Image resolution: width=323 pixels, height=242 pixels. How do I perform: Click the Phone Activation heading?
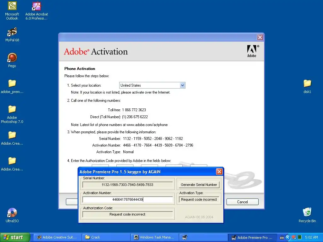80,69
